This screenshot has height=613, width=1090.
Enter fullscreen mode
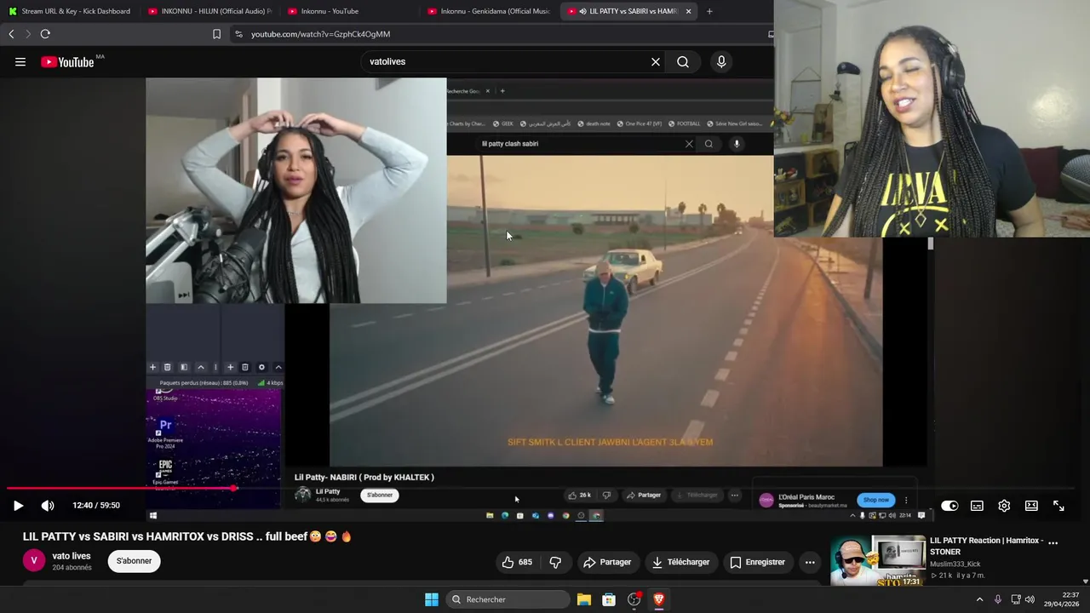(1058, 506)
